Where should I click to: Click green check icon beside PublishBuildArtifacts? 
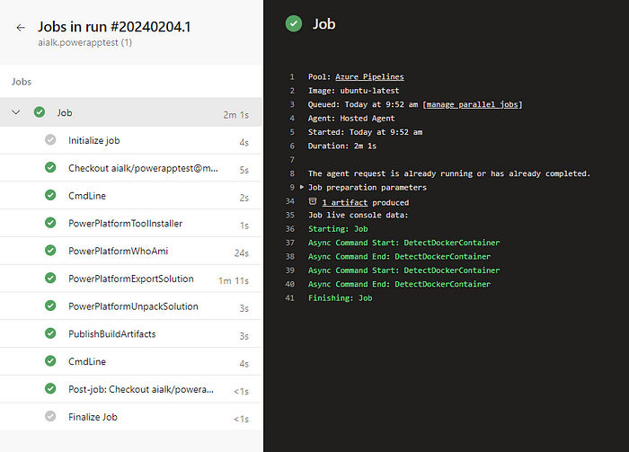pos(50,333)
